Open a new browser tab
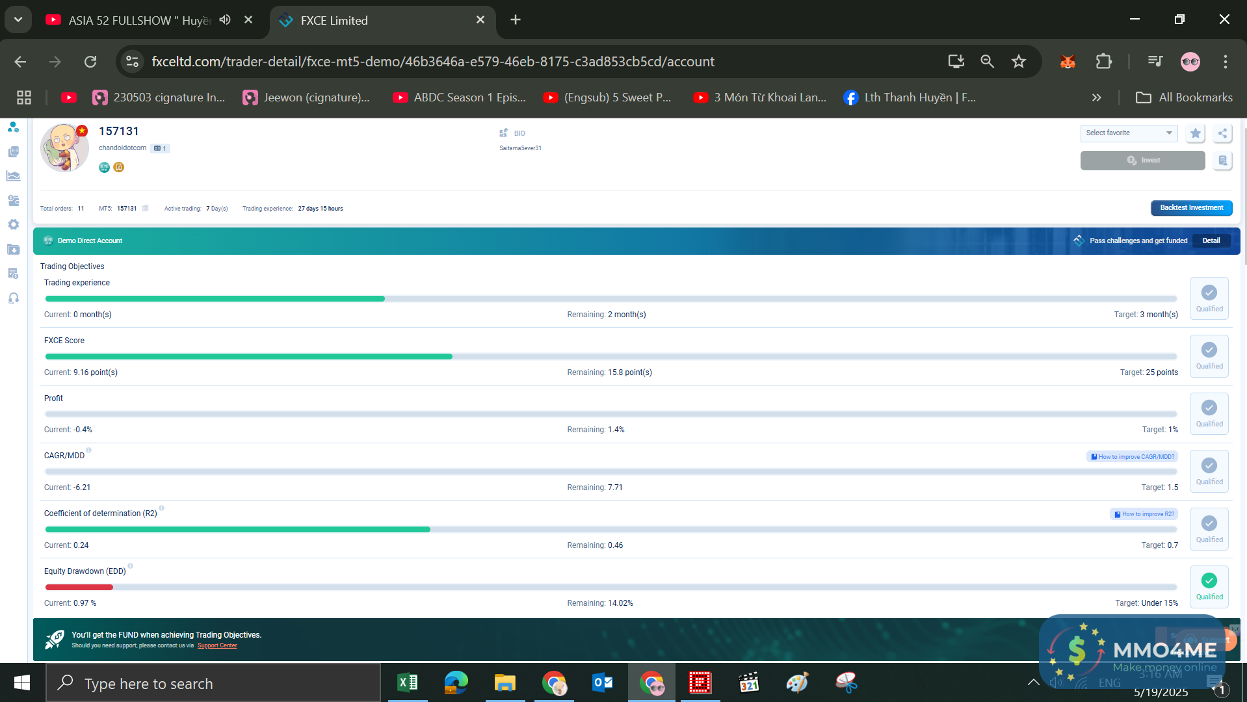 [516, 20]
